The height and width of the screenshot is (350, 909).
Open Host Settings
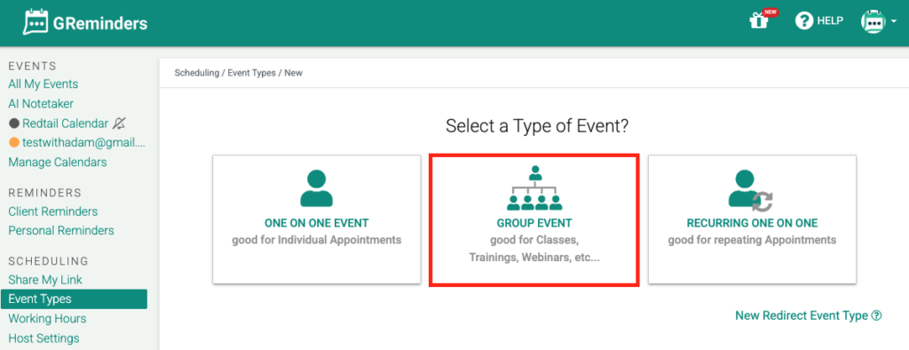coord(43,338)
